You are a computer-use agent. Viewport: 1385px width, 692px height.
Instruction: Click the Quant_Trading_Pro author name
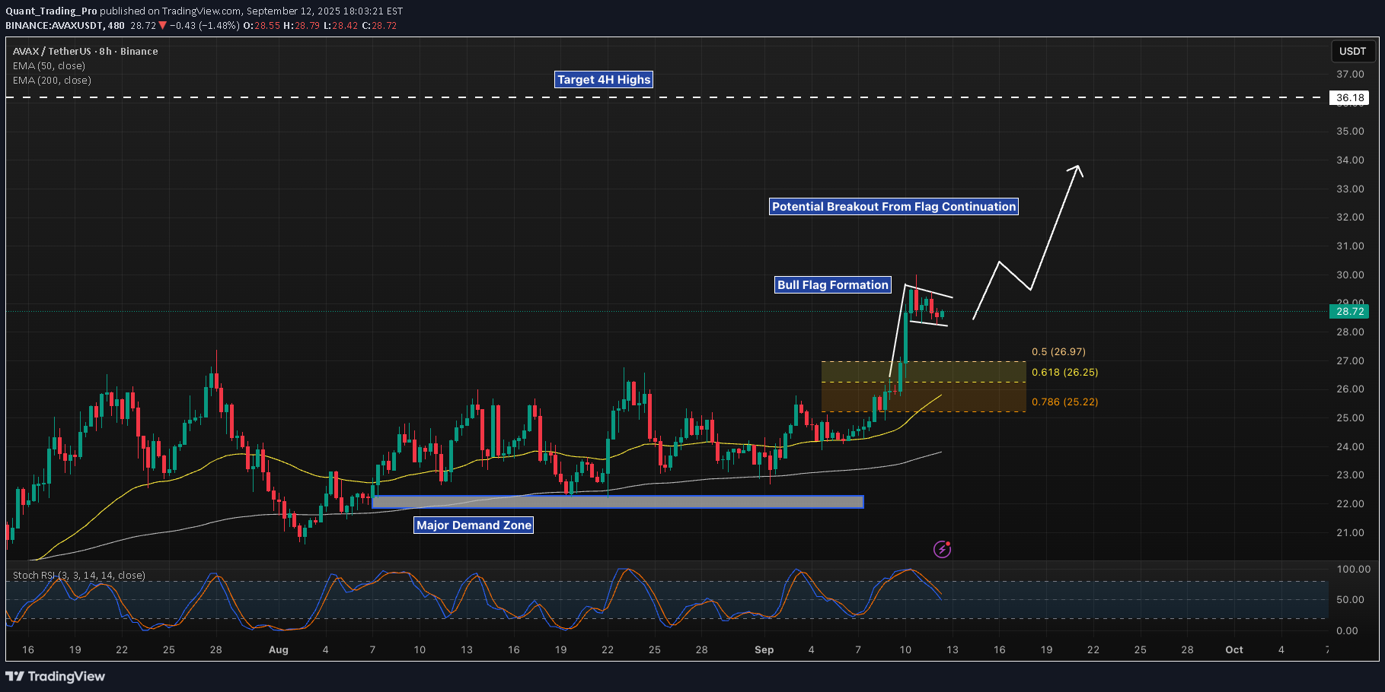tap(51, 11)
